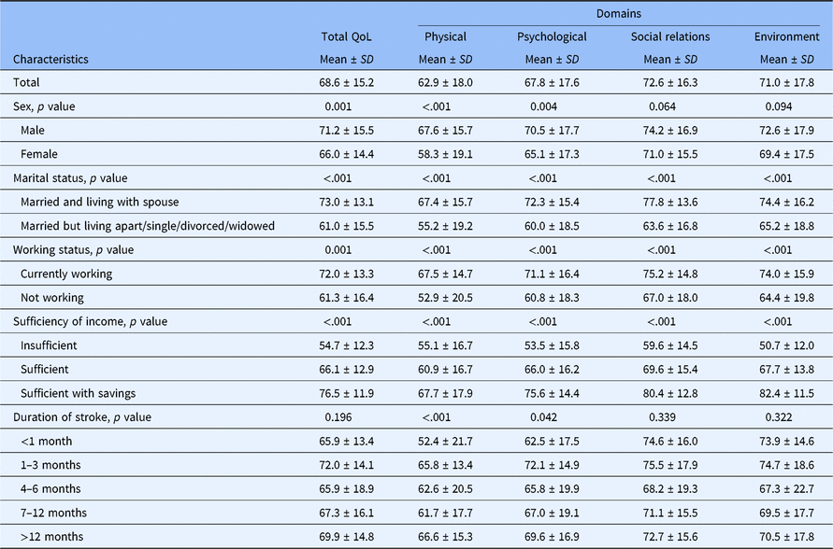Select the "Sex, p value" row label
833x549 pixels.
point(45,106)
